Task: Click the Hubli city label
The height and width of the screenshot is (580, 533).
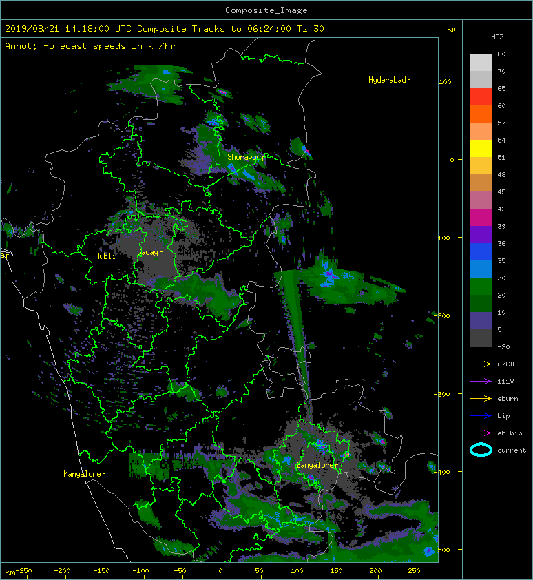Action: coord(107,256)
